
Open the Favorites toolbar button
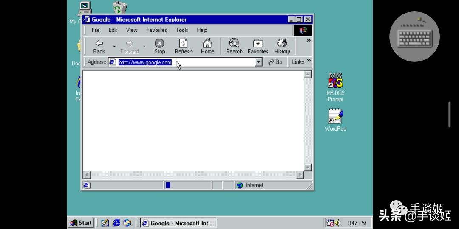click(258, 47)
